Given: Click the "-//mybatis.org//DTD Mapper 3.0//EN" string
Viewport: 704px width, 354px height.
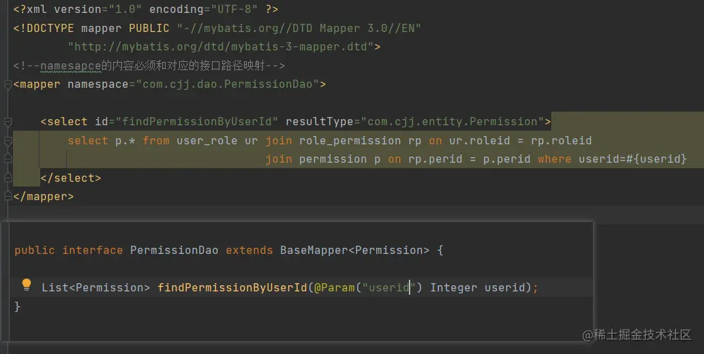Looking at the screenshot, I should click(x=299, y=29).
